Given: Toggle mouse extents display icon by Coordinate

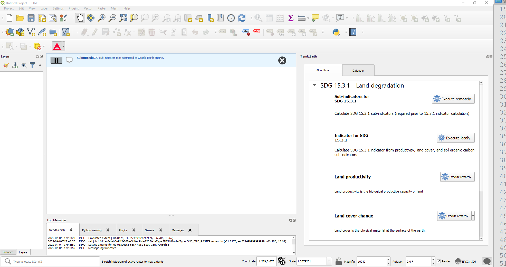Looking at the screenshot, I should click(282, 261).
